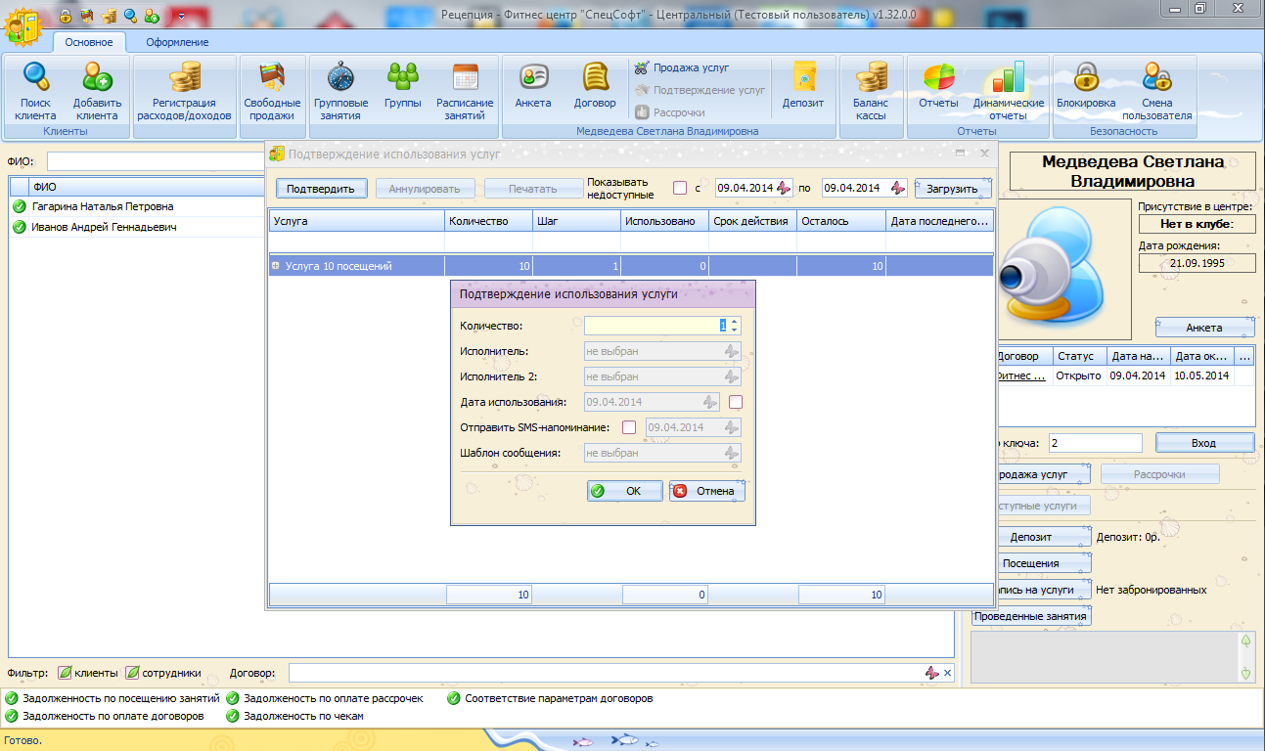Open Добавить клиента in the ribbon
Image resolution: width=1265 pixels, height=751 pixels.
point(97,77)
